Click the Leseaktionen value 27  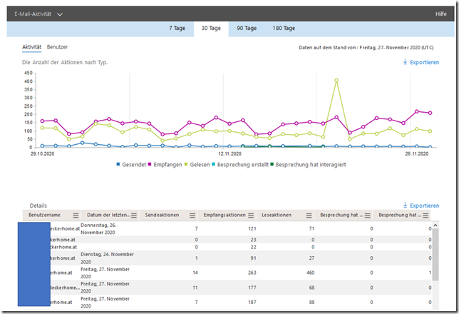coord(311,258)
